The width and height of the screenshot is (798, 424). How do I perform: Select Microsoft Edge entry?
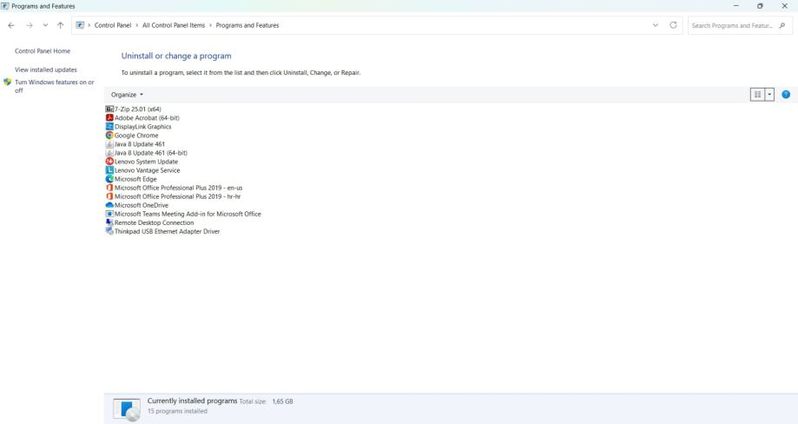tap(135, 179)
